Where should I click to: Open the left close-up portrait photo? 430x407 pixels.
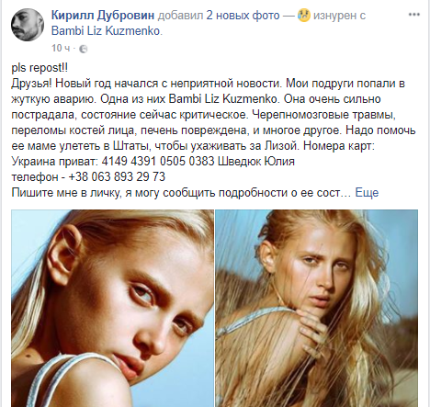112,308
